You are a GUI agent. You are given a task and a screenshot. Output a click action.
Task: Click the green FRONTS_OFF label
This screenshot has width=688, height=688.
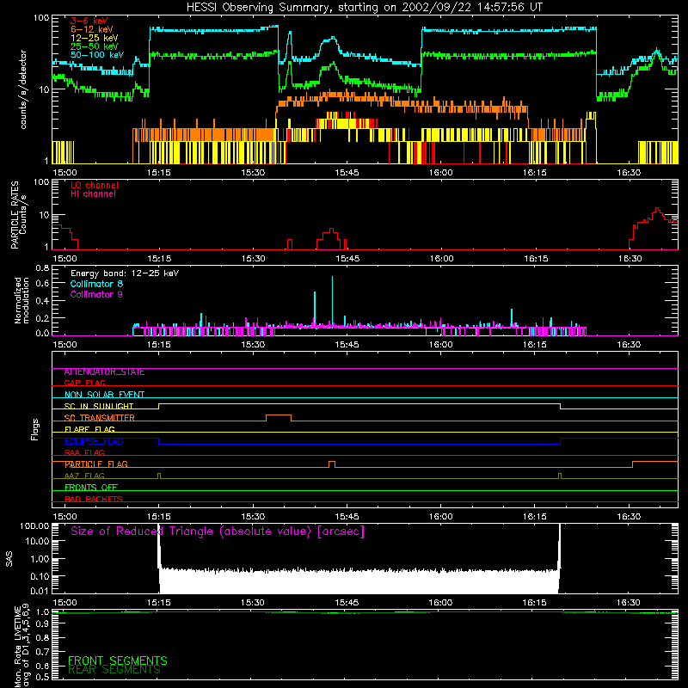click(x=91, y=488)
